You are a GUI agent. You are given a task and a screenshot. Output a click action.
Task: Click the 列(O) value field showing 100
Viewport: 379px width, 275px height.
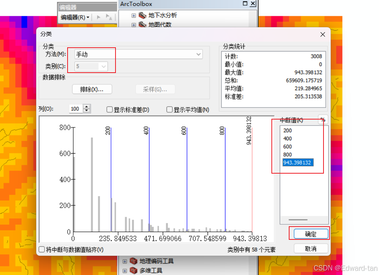(75, 109)
